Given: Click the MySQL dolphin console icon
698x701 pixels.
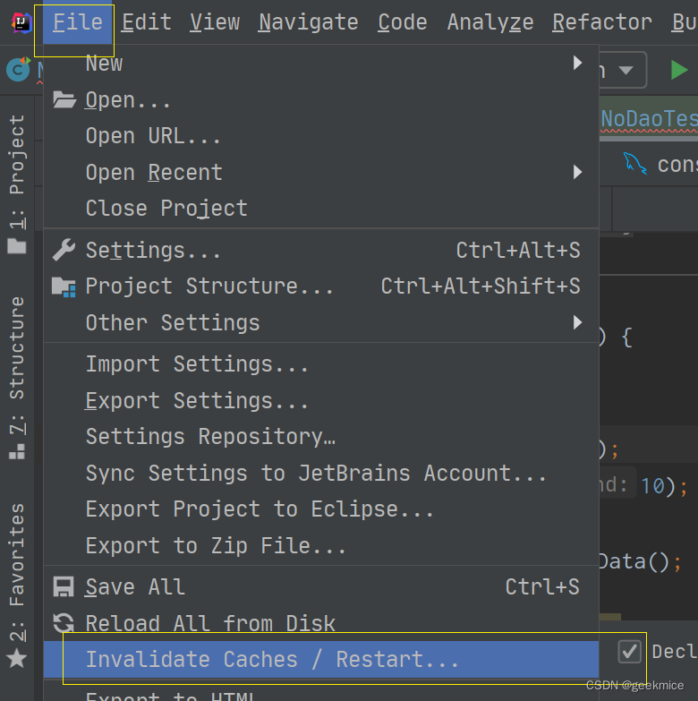Looking at the screenshot, I should point(634,164).
